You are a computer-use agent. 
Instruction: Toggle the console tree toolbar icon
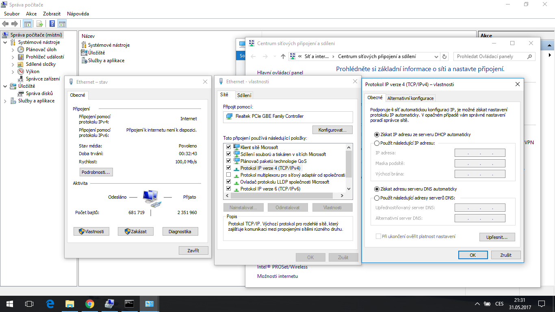point(28,24)
